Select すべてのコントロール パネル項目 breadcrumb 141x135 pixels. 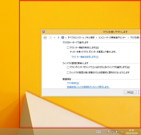[81, 38]
